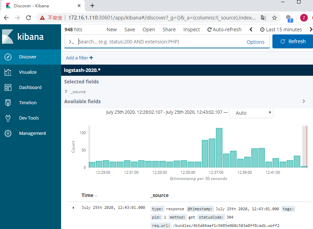Click the 948 hits count
Viewport: 313px width, 229px height.
73,30
